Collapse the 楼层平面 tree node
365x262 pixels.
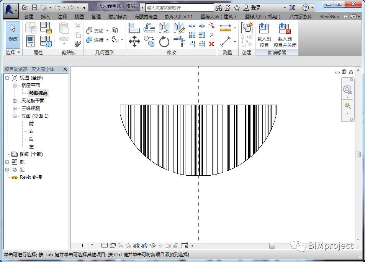(x=15, y=86)
